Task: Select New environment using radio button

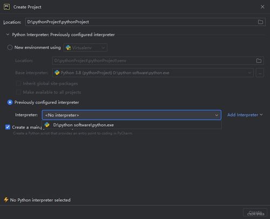Action: 10,47
